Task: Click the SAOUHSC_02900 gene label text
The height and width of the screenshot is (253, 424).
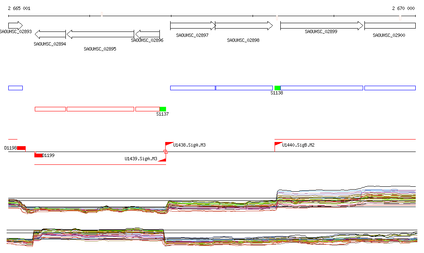Action: (x=389, y=36)
